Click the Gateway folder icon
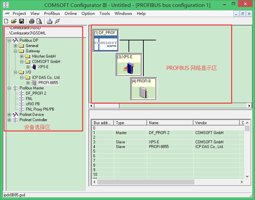This screenshot has width=255, height=200. tap(22, 51)
